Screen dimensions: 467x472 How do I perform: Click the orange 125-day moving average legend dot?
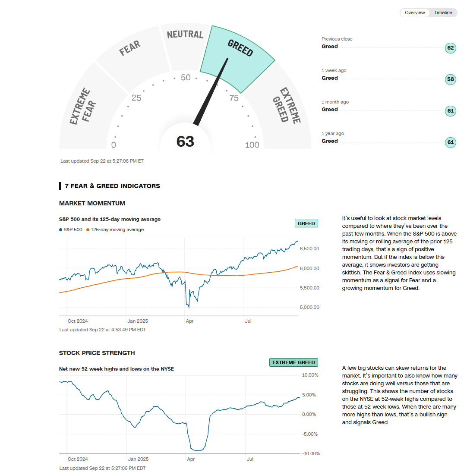click(x=88, y=230)
